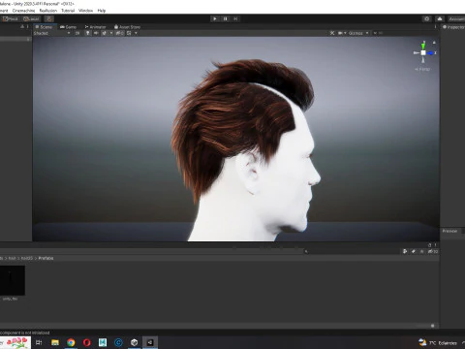The width and height of the screenshot is (465, 349).
Task: Toggle scene lighting lightbulb icon
Action: click(88, 33)
